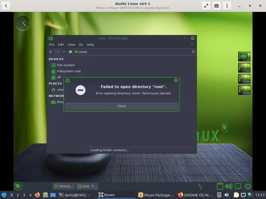Screen dimensions: 266x199
Task: Switch to third virtual desktop thumbnail in pager
Action: (x=244, y=79)
